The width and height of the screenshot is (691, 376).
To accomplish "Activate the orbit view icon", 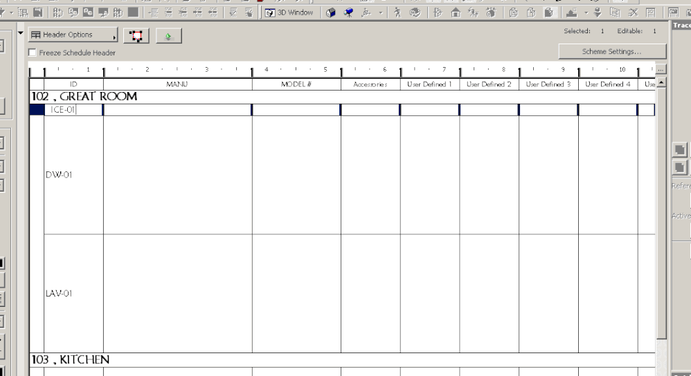I will [x=415, y=12].
